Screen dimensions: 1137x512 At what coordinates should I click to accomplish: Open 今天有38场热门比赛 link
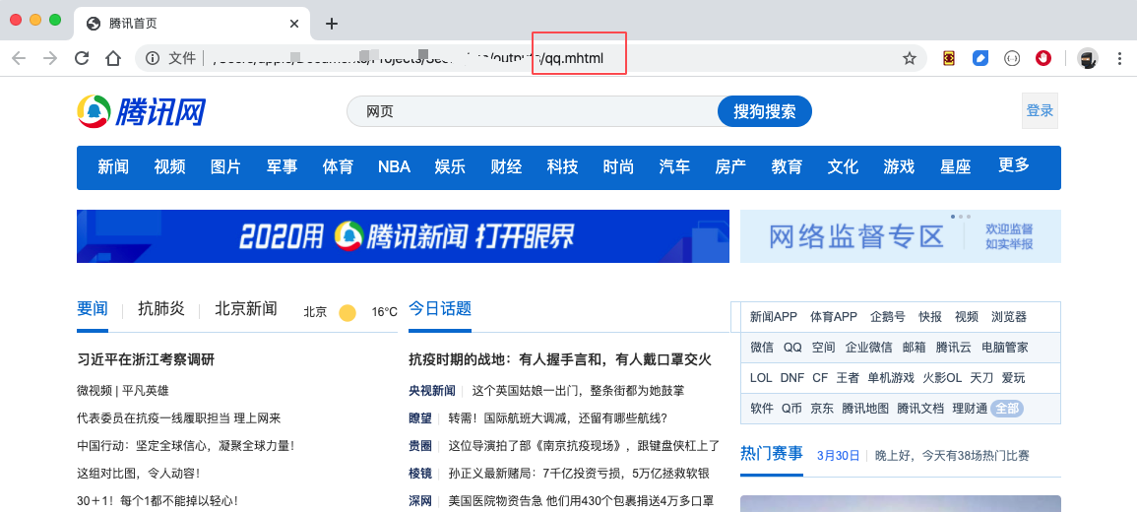pos(951,456)
